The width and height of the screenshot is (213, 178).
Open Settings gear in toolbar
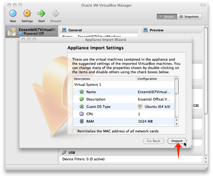point(27,13)
